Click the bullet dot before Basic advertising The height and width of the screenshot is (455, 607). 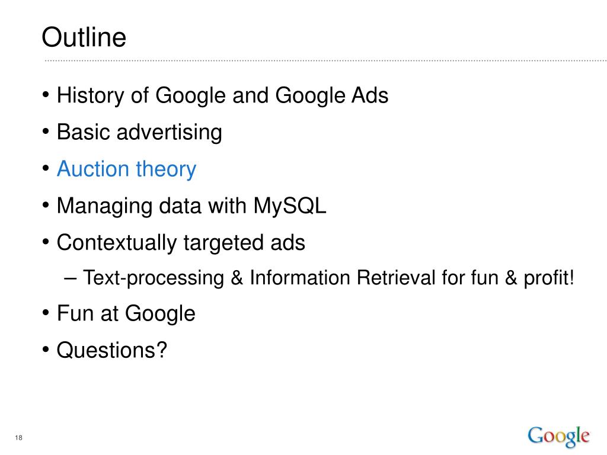click(46, 132)
